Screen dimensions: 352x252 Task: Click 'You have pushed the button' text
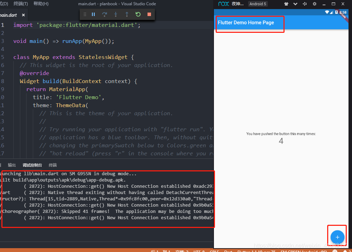click(x=281, y=134)
